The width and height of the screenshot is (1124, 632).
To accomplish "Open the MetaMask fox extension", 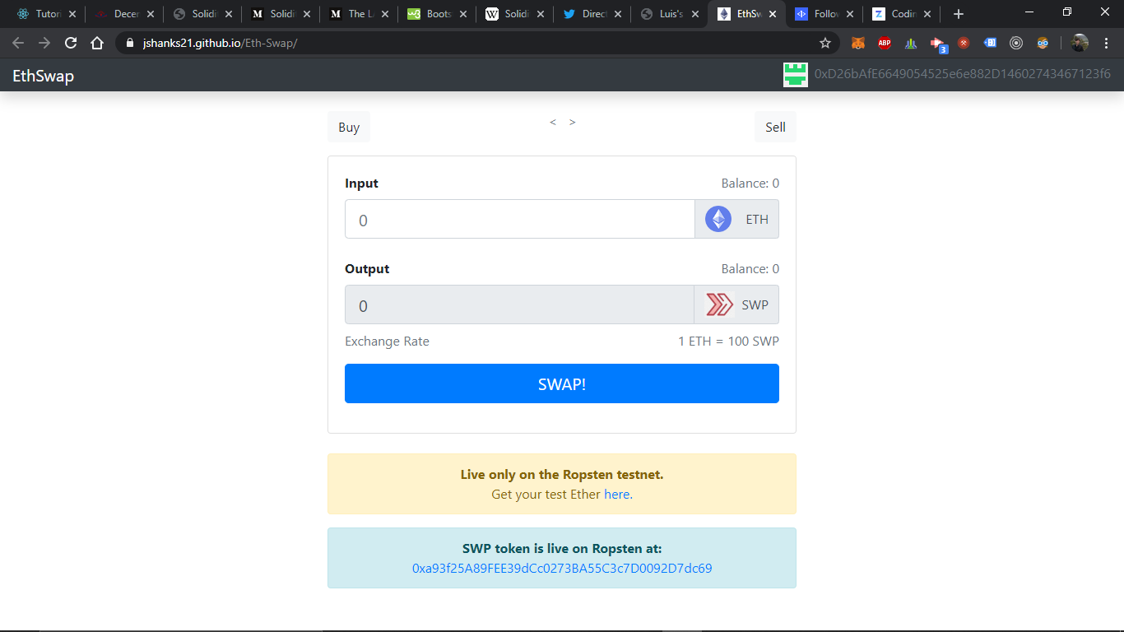I will click(858, 43).
